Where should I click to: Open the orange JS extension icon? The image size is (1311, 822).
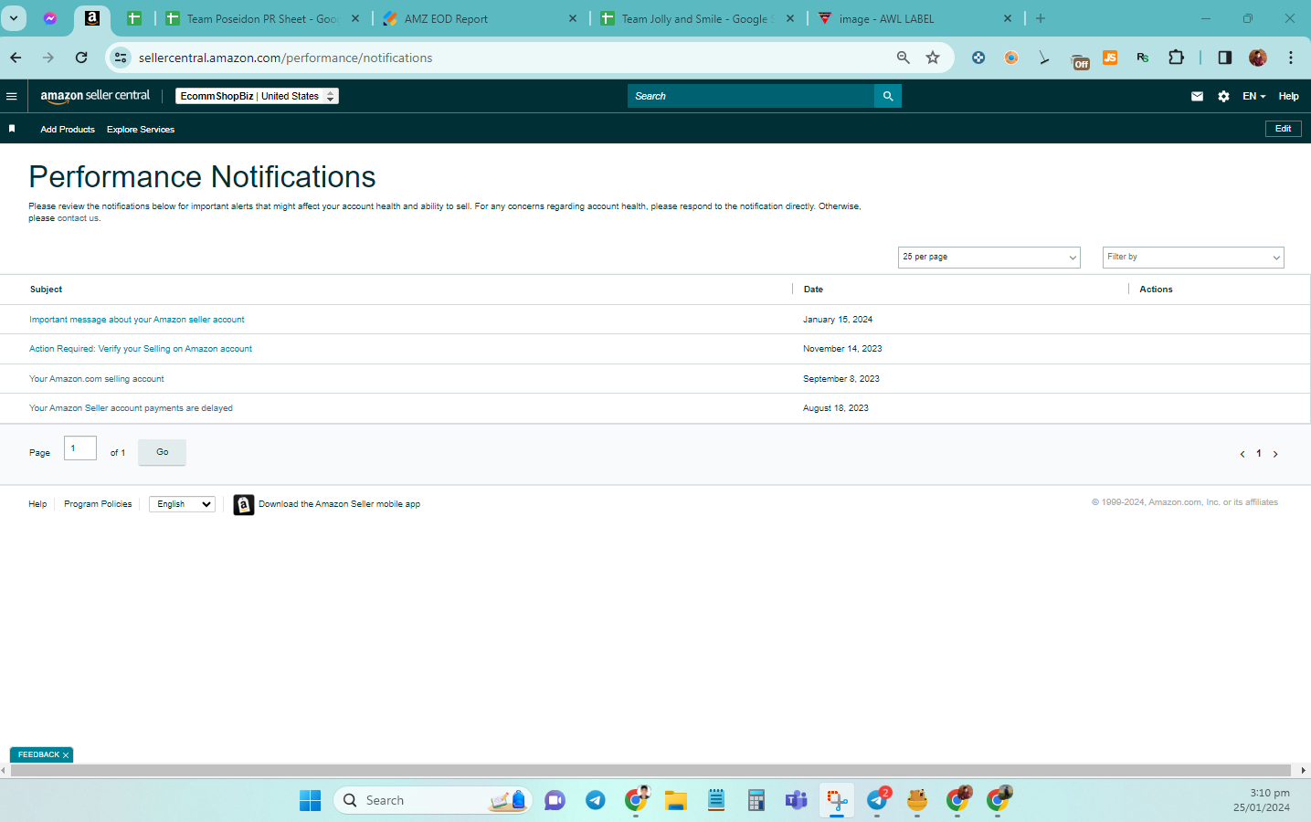coord(1110,58)
